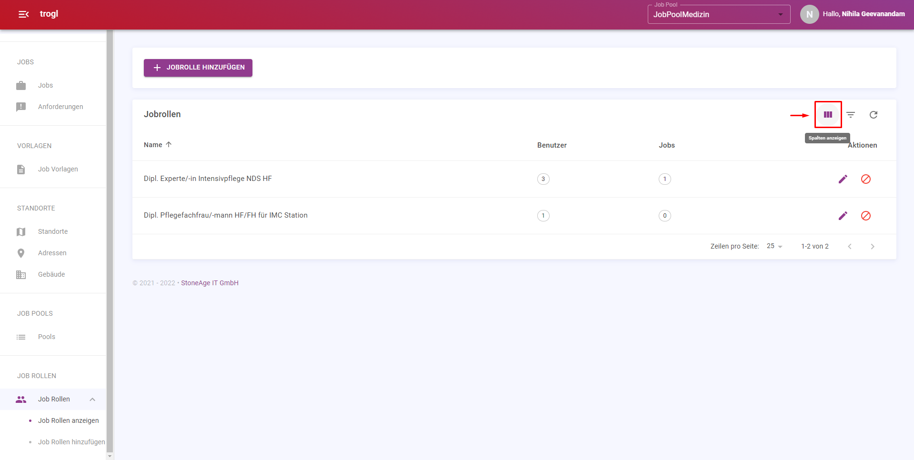Viewport: 914px width, 460px height.
Task: Click Dipl. Pflegefachfrau/-mann HF/FH für IMC Station
Action: click(226, 215)
